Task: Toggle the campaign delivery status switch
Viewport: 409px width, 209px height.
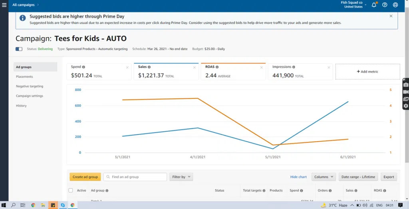Action: point(19,49)
